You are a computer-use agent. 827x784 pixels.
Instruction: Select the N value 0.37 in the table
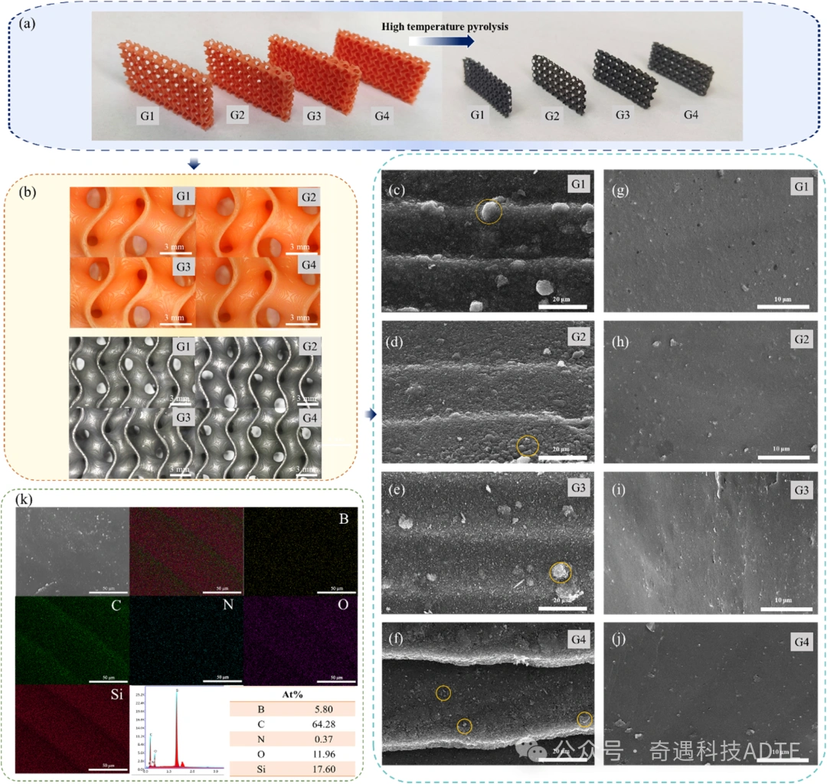coord(323,739)
